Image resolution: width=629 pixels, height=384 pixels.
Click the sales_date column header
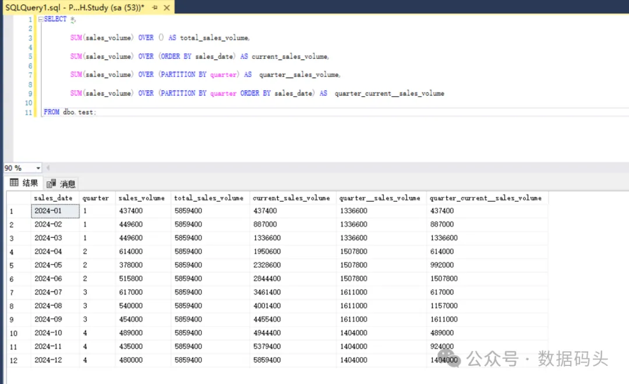55,198
